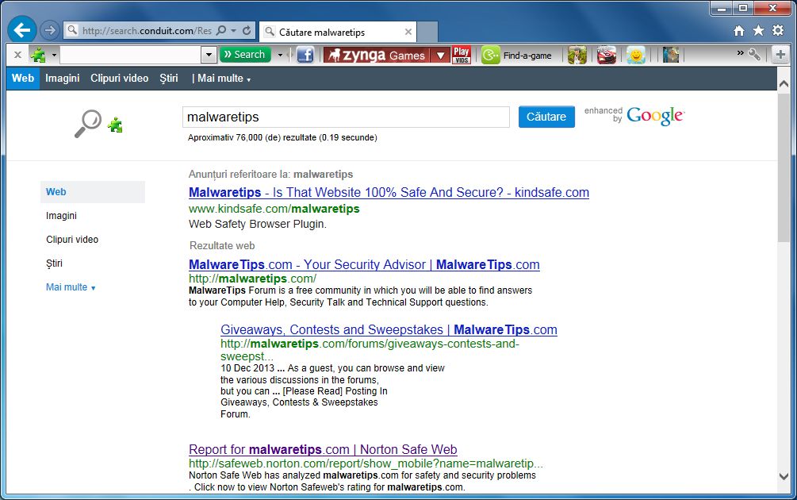Click the vertical scrollbar thumb
797x500 pixels.
click(784, 167)
